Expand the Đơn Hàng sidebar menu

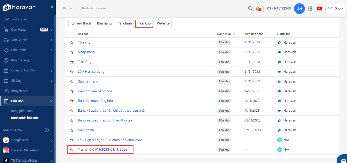point(52,30)
